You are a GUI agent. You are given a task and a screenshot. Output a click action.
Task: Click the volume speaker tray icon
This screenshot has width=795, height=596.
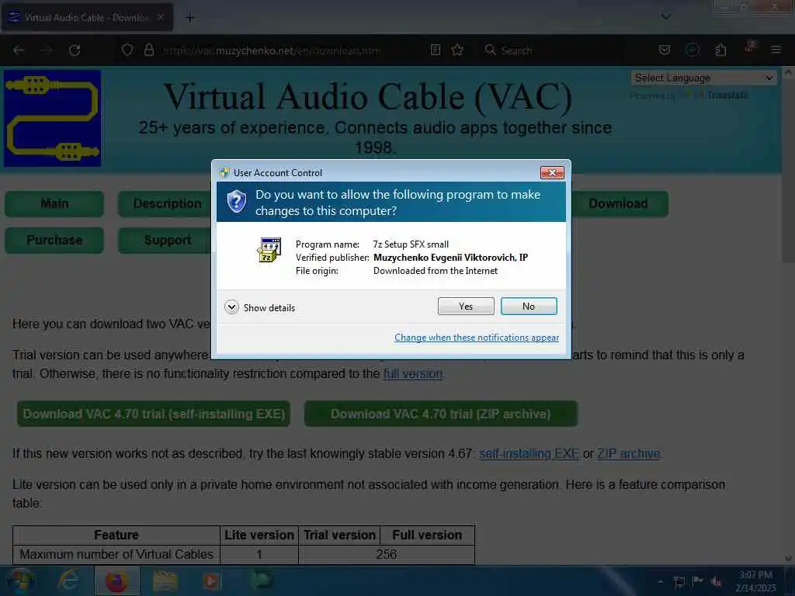[717, 582]
